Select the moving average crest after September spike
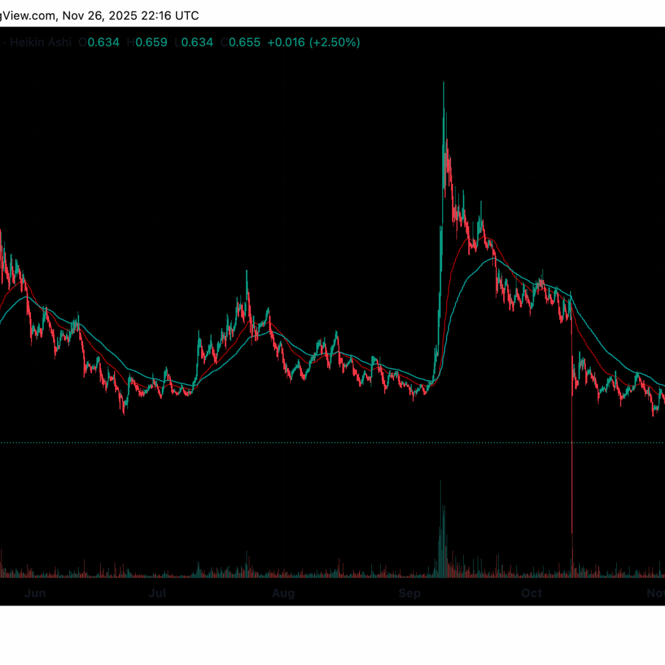 coord(492,259)
